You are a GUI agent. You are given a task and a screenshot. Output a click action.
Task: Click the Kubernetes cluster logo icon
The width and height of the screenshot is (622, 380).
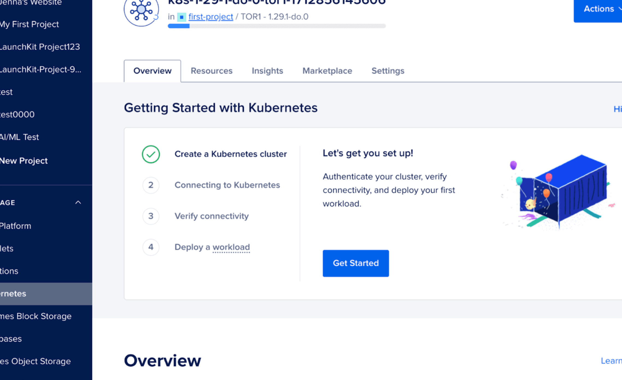pyautogui.click(x=141, y=11)
